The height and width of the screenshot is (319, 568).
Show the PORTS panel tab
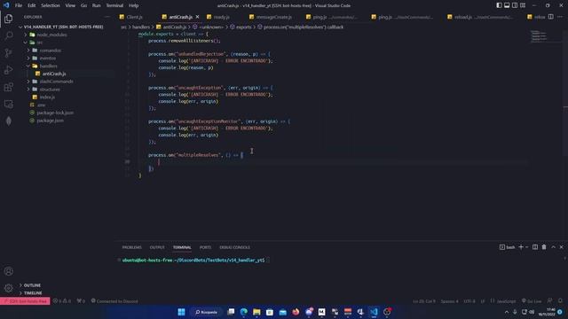coord(205,247)
